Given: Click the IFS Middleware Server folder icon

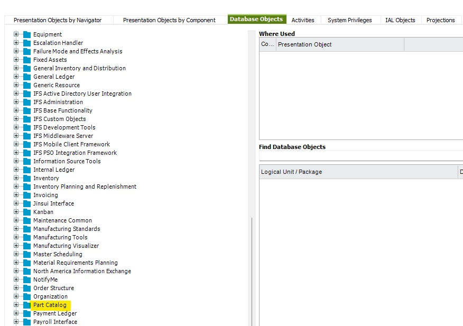Looking at the screenshot, I should (x=27, y=136).
